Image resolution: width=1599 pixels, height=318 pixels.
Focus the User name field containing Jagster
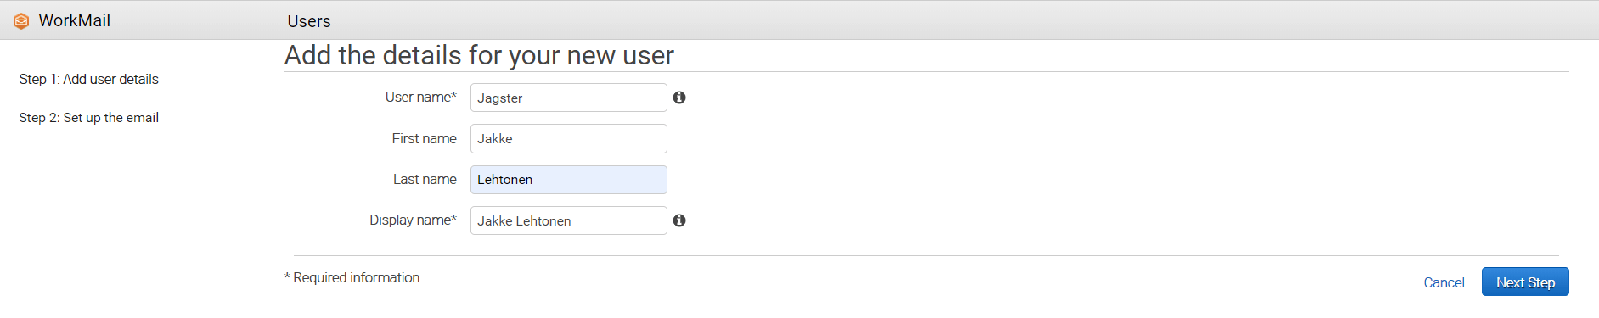tap(569, 98)
